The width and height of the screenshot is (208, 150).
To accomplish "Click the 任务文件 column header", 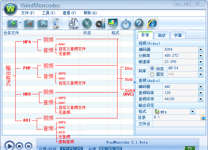I will coord(41,33).
